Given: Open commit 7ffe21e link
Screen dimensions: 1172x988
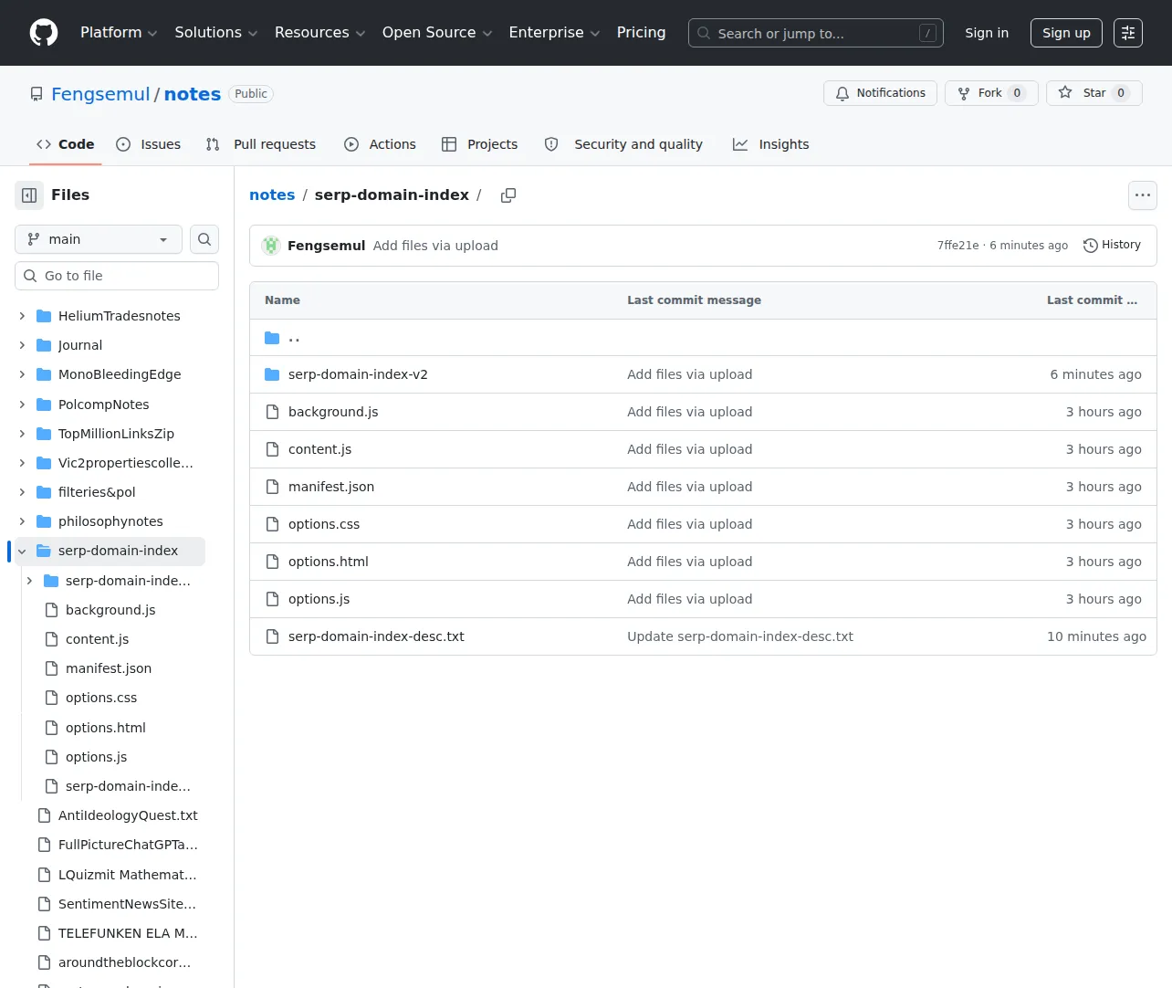Looking at the screenshot, I should point(957,246).
